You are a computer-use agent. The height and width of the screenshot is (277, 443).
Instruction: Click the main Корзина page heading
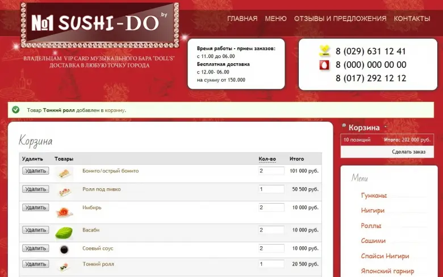(x=36, y=140)
